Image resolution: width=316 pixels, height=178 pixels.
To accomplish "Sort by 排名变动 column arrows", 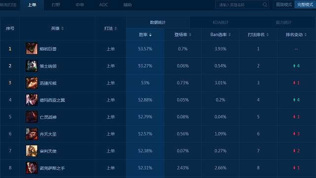I will pos(306,35).
